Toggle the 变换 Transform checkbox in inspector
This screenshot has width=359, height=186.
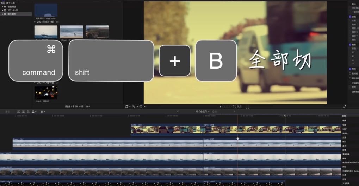(x=350, y=17)
